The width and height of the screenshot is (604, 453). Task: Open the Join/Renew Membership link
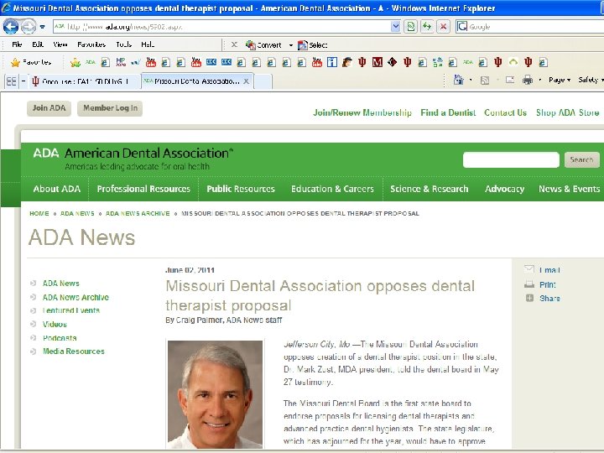pyautogui.click(x=362, y=112)
